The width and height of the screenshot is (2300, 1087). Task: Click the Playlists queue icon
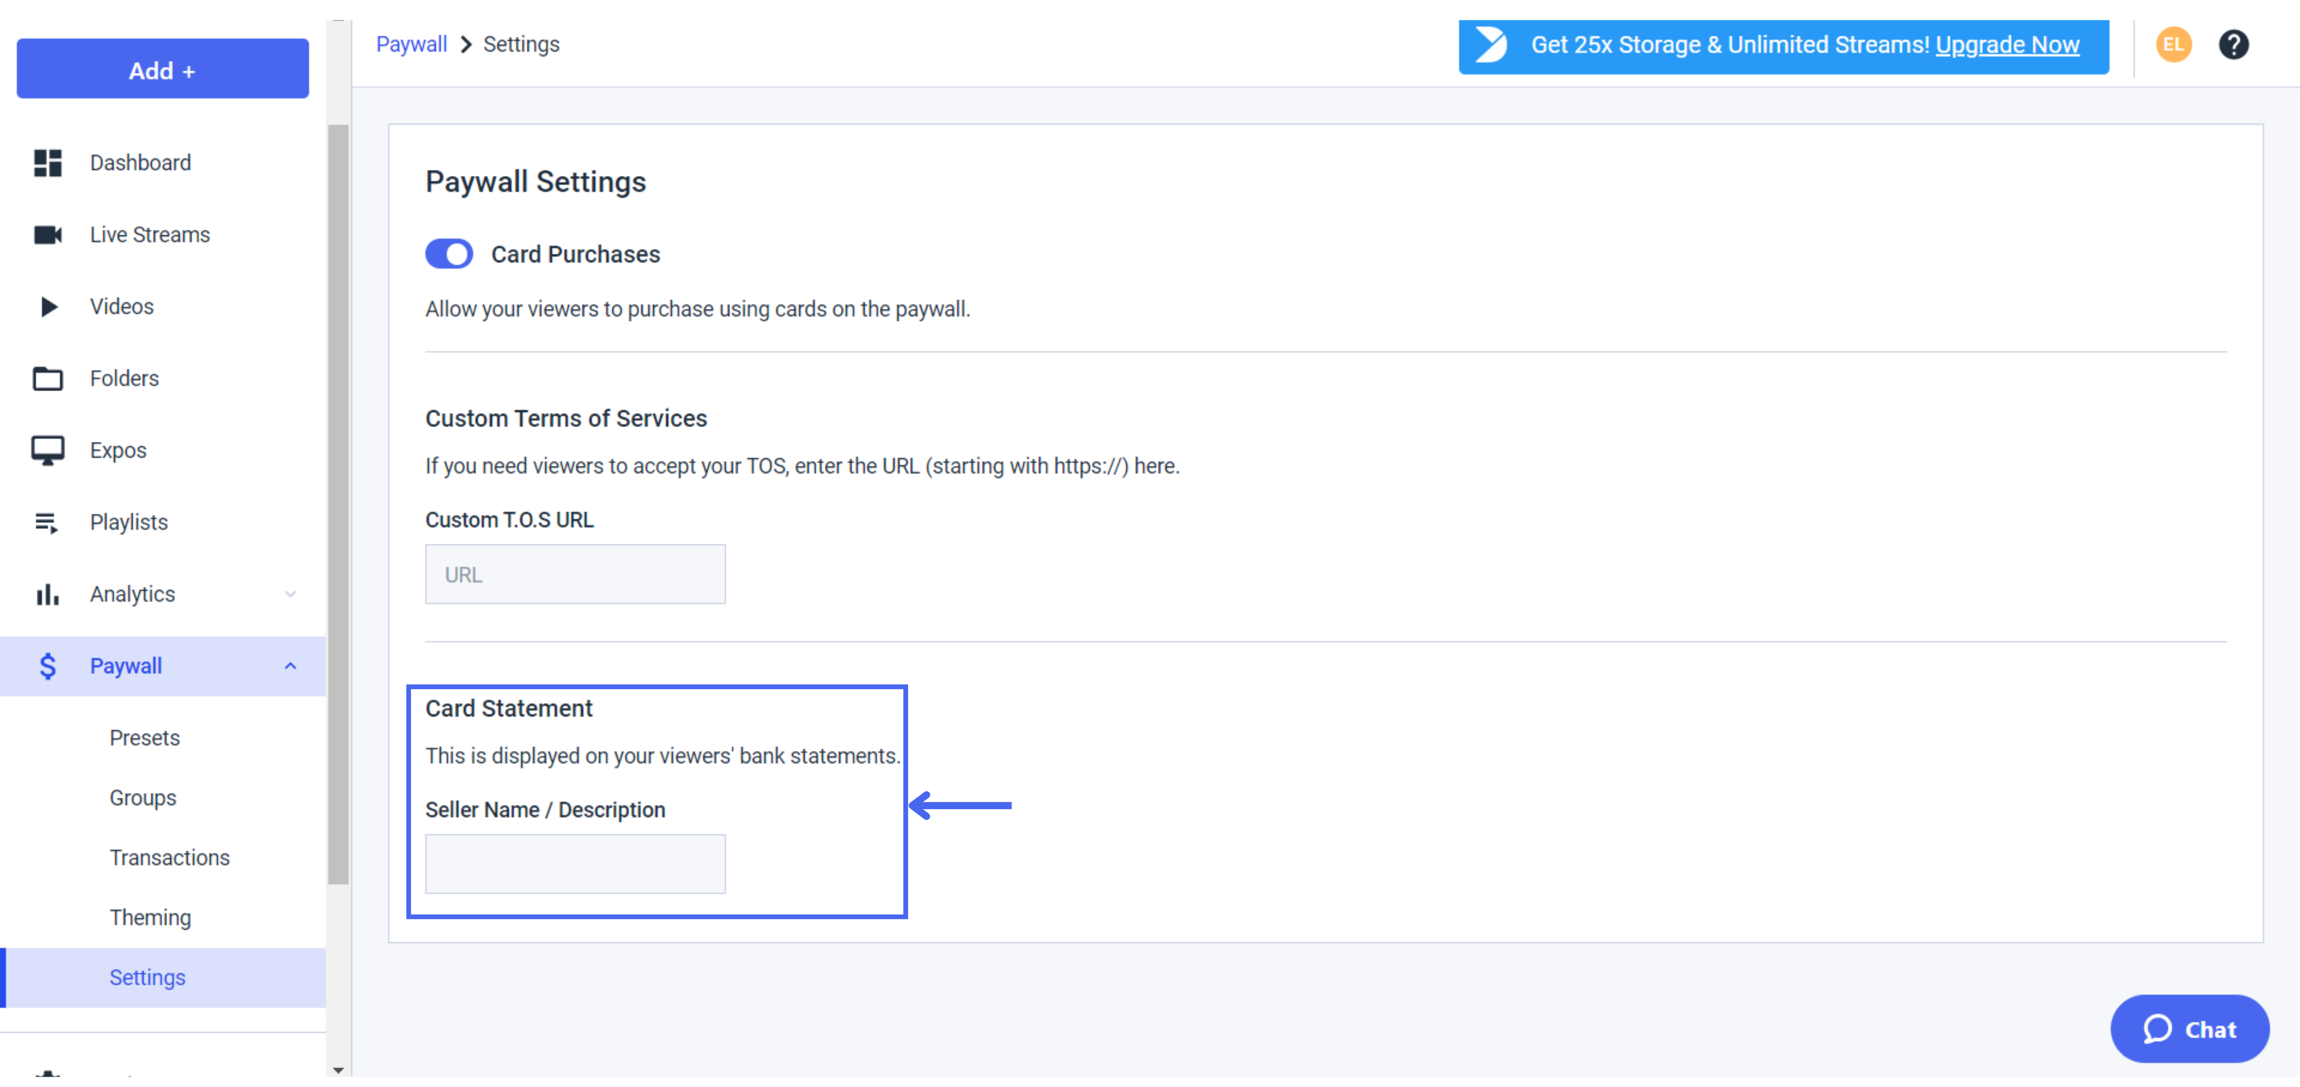click(x=46, y=523)
